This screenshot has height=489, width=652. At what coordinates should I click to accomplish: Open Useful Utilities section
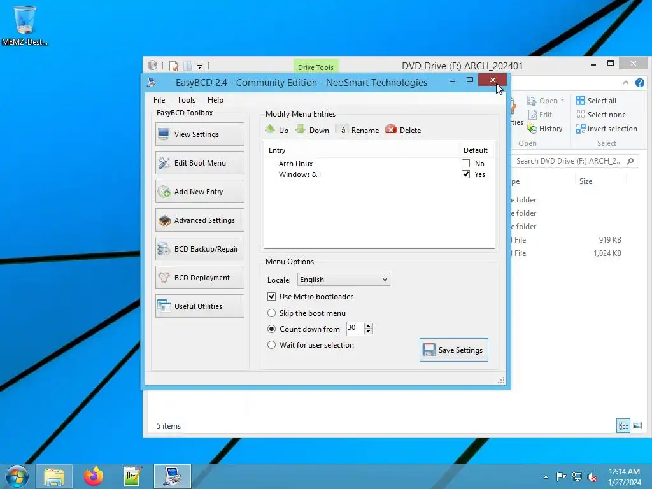[199, 306]
